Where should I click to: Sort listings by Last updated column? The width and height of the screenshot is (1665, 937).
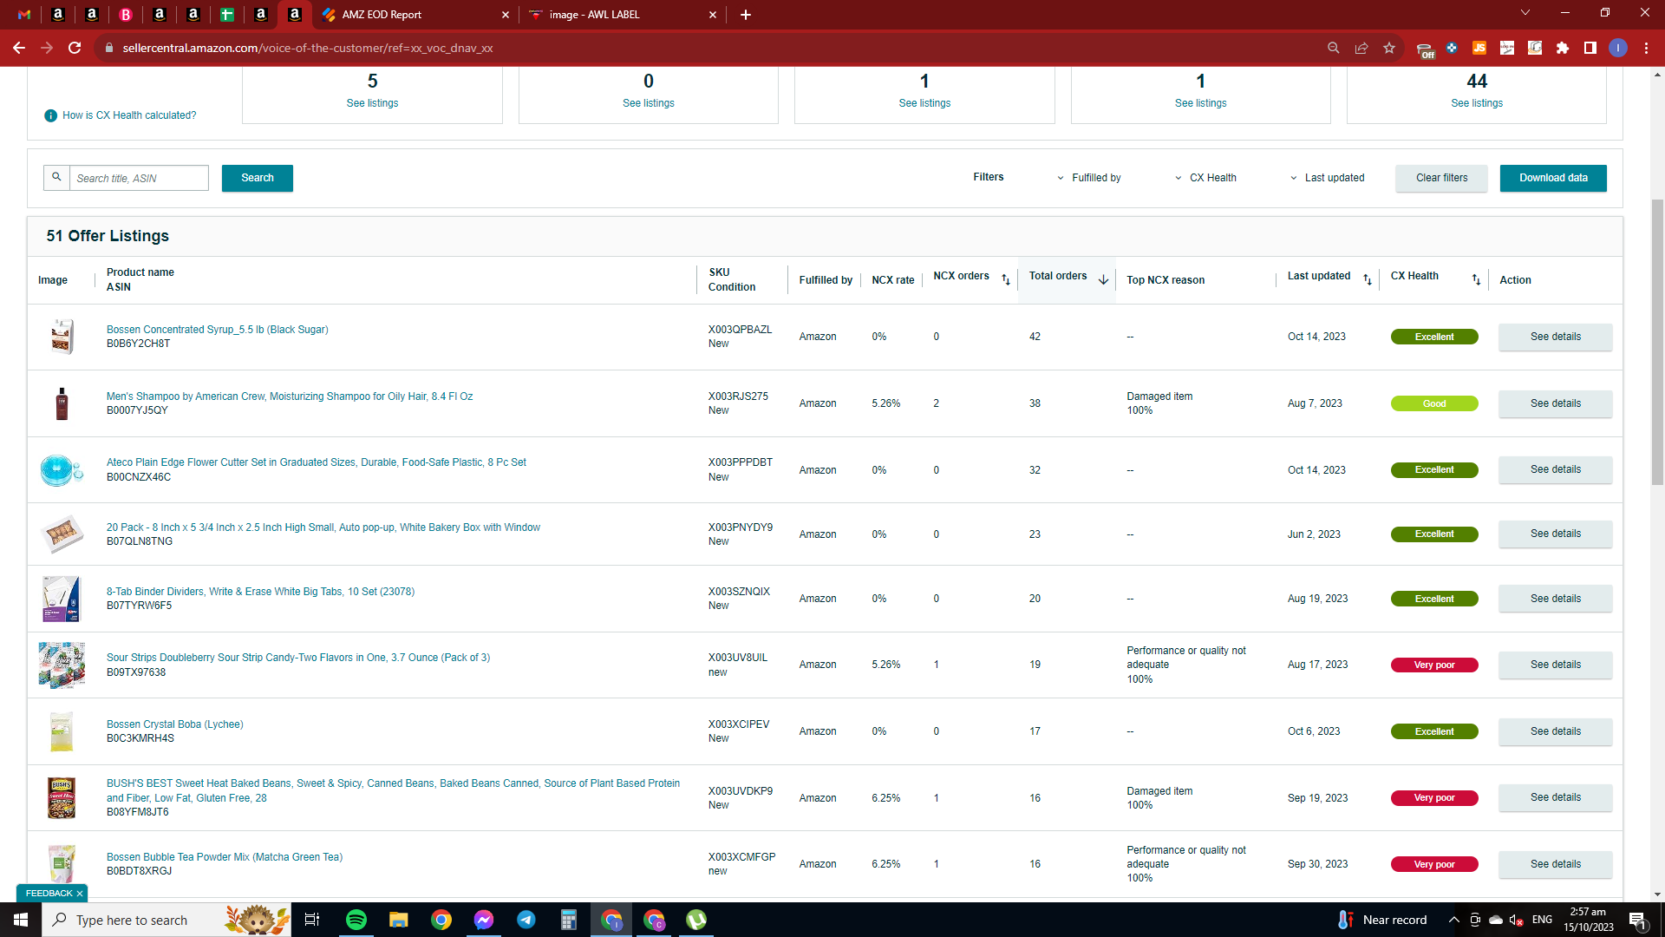[x=1368, y=279]
